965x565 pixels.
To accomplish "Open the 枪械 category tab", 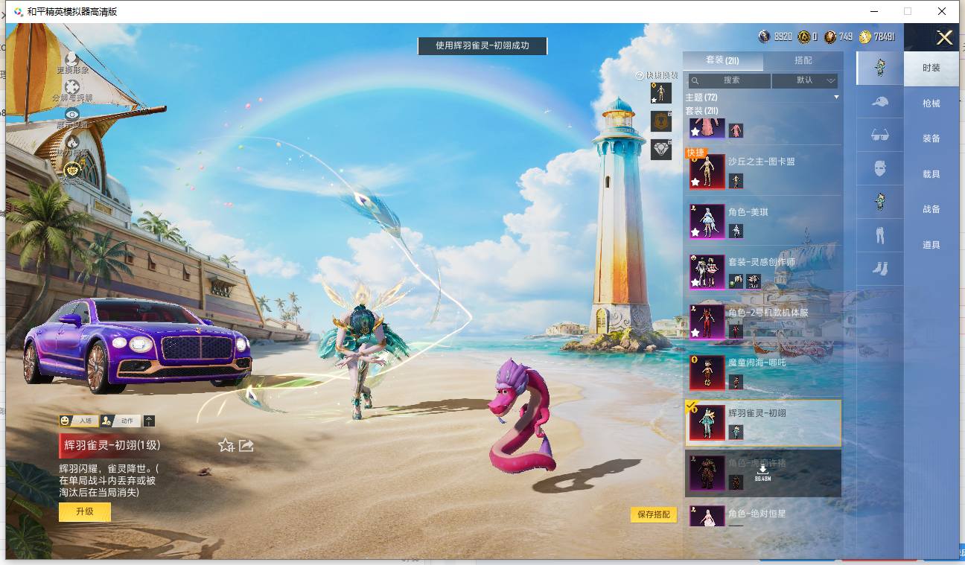I will (x=931, y=103).
